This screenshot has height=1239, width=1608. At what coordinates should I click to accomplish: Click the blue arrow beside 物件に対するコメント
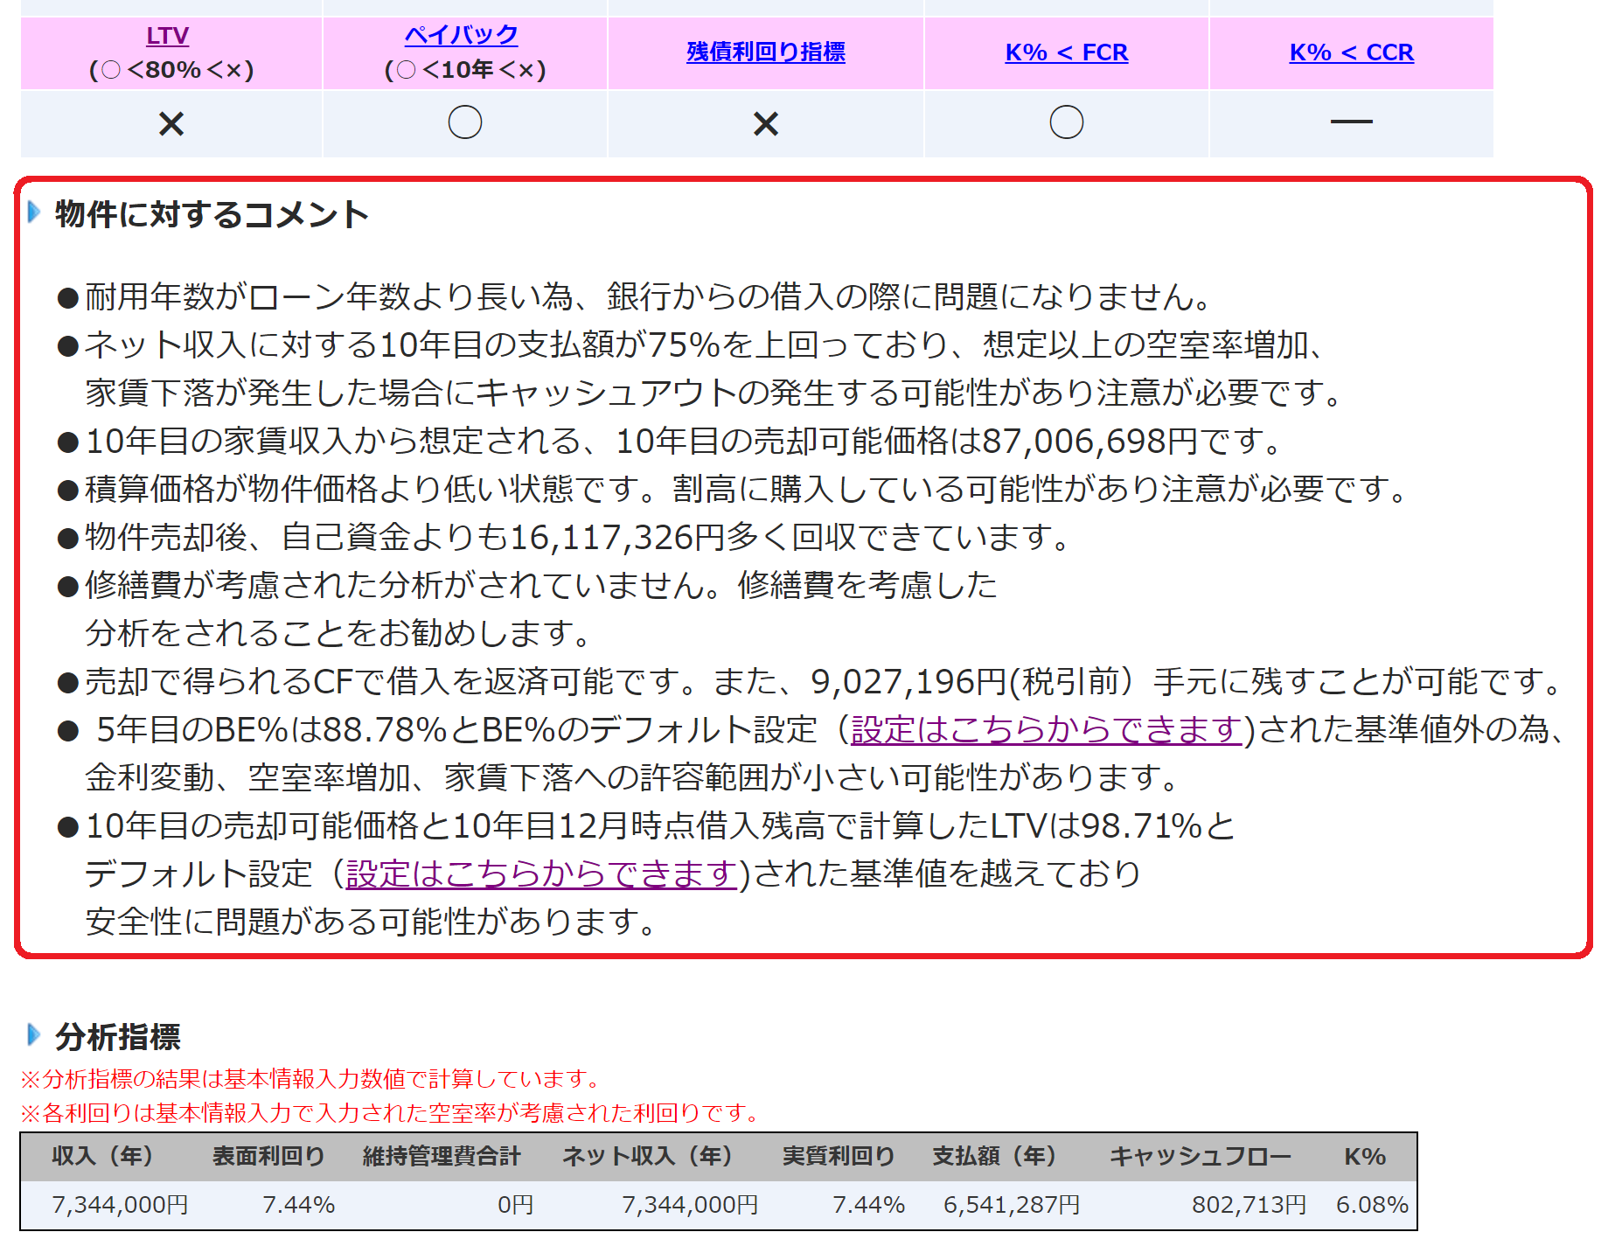click(x=34, y=212)
